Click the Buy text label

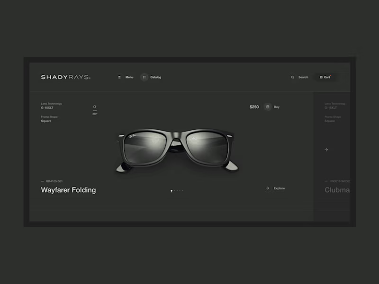tap(277, 107)
